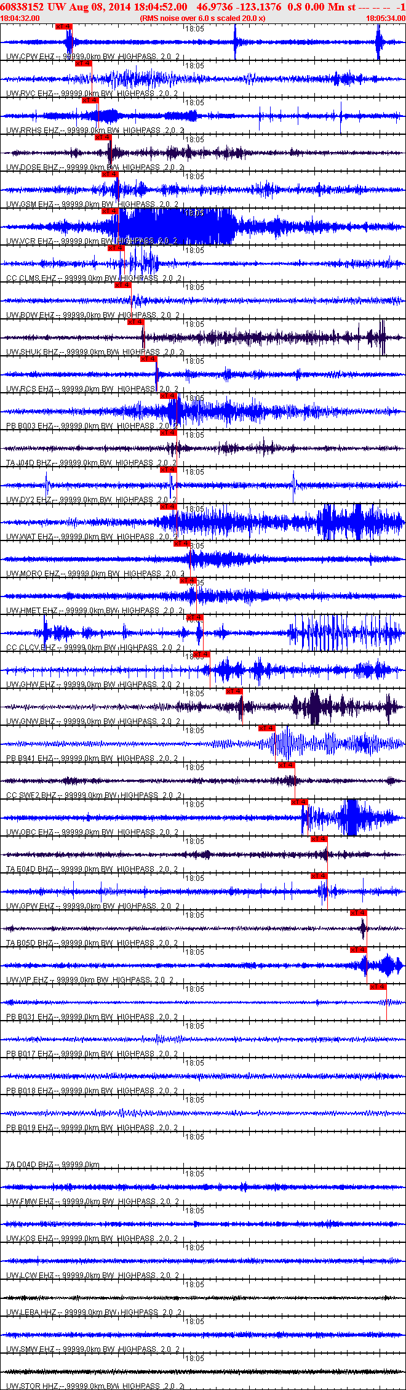Select the arrival marker on UW.OBC trace
Image resolution: width=406 pixels, height=1390 pixels.
[x=300, y=802]
